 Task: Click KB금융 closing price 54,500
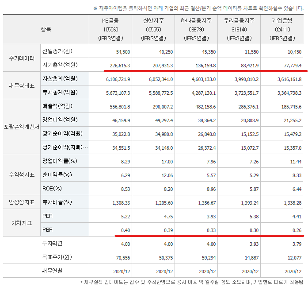coord(123,52)
